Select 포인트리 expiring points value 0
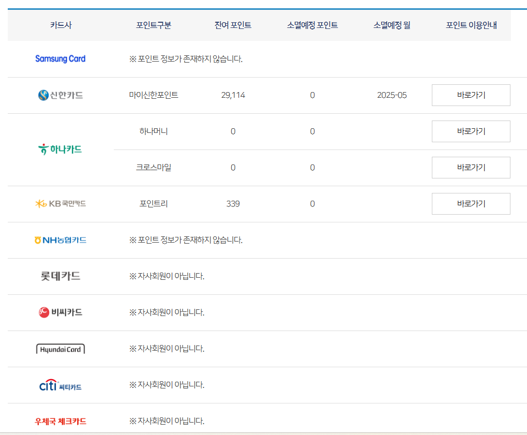Image resolution: width=527 pixels, height=435 pixels. click(x=312, y=204)
